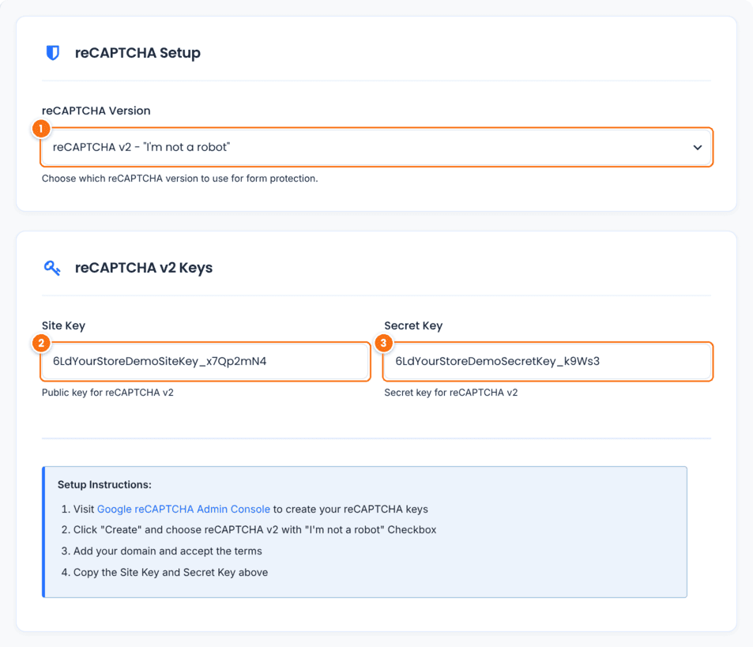
Task: Click the key icon beside reCAPTCHA v2 Keys
Action: [52, 268]
